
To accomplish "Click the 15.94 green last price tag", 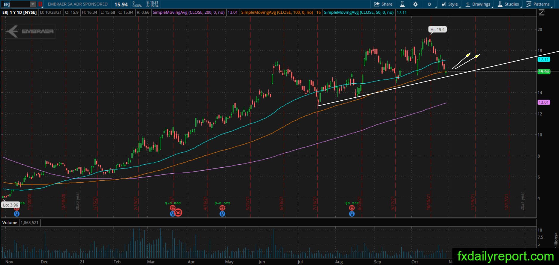I will 544,72.
